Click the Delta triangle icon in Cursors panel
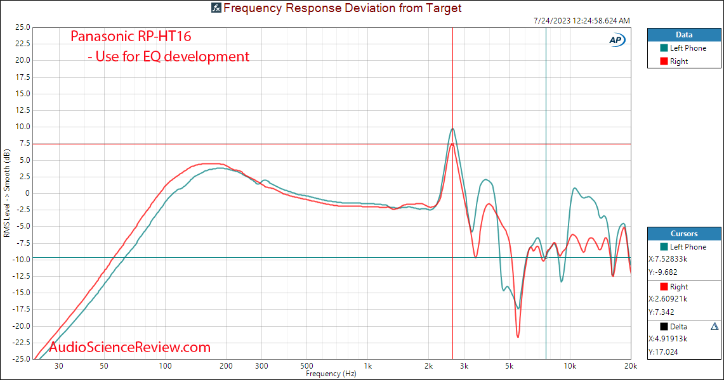Image resolution: width=724 pixels, height=380 pixels. pos(714,327)
